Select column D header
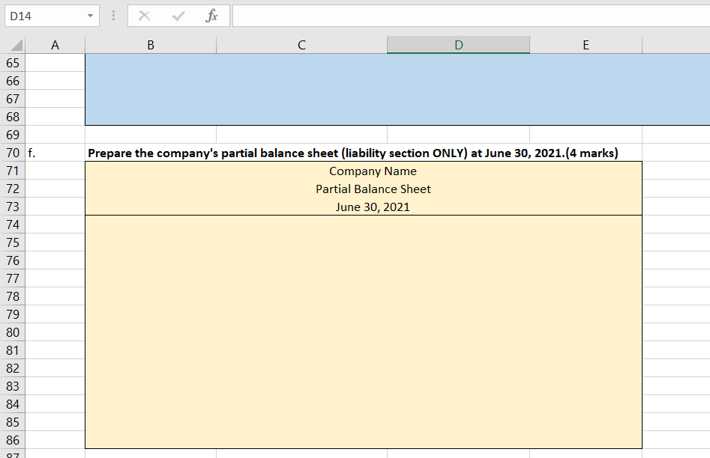 click(458, 45)
